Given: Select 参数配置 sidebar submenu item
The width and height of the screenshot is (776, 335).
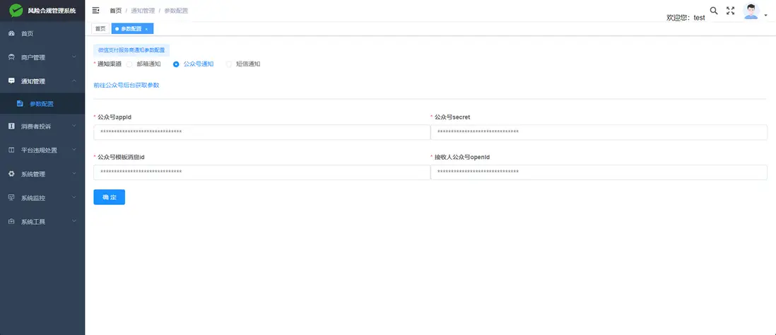Looking at the screenshot, I should click(42, 104).
